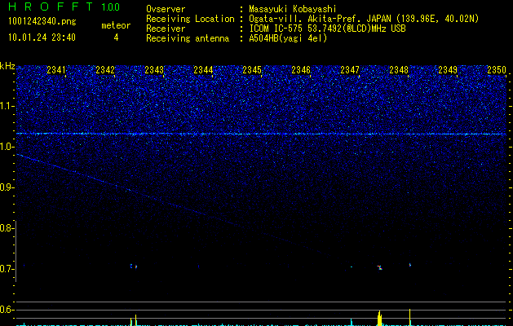The height and width of the screenshot is (326, 513).
Task: Click the date stamp 10.01.24 23:40
Action: pos(41,37)
